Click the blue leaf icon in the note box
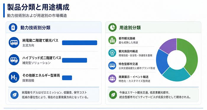The height and width of the screenshot is (110, 207). pyautogui.click(x=14, y=95)
